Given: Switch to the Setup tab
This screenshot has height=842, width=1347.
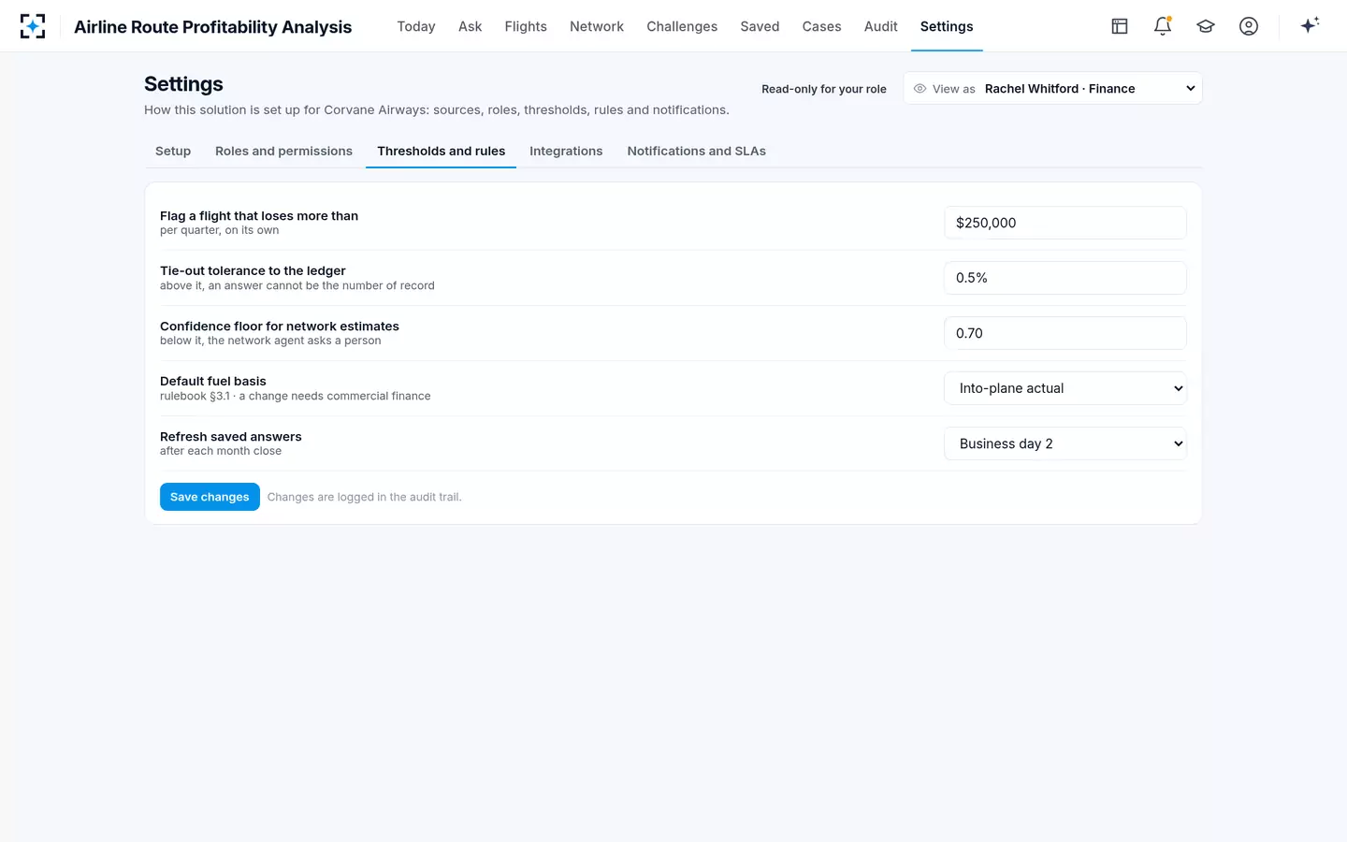Looking at the screenshot, I should point(173,152).
